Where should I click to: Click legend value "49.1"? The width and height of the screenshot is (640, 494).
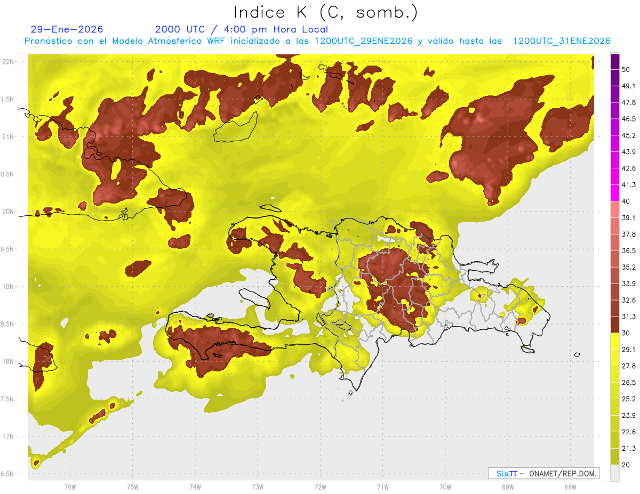pos(629,86)
